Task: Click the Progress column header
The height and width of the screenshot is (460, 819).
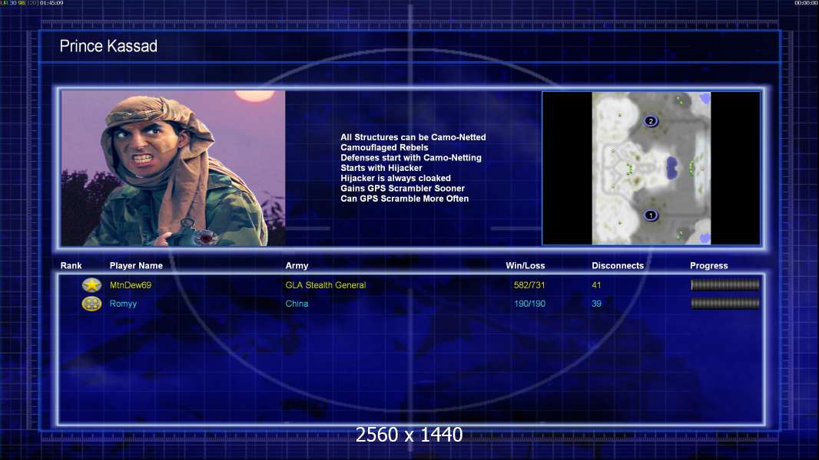Action: coord(709,266)
